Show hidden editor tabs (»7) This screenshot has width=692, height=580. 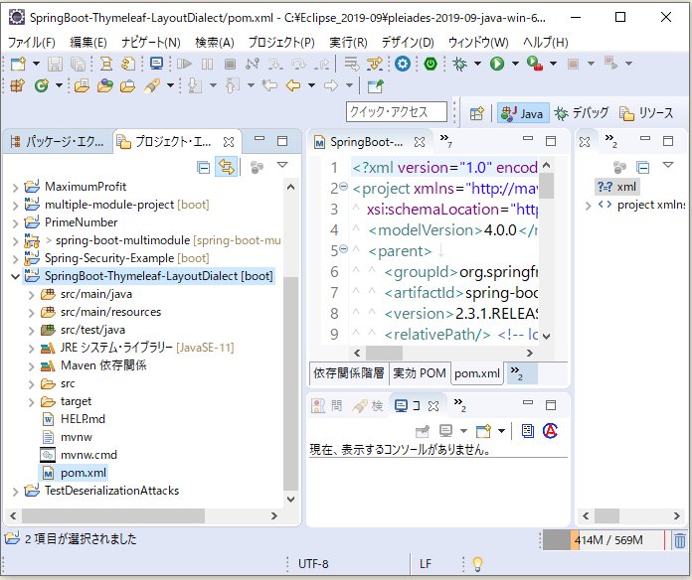point(445,140)
